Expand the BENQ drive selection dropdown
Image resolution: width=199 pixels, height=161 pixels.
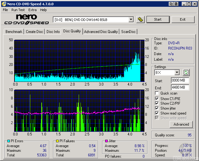[x=131, y=19]
